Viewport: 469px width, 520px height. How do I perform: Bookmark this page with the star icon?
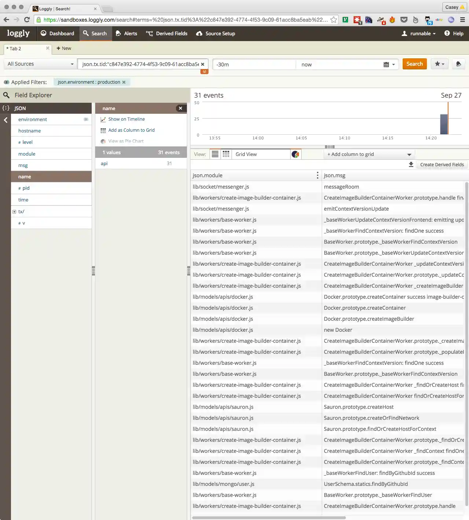(333, 20)
